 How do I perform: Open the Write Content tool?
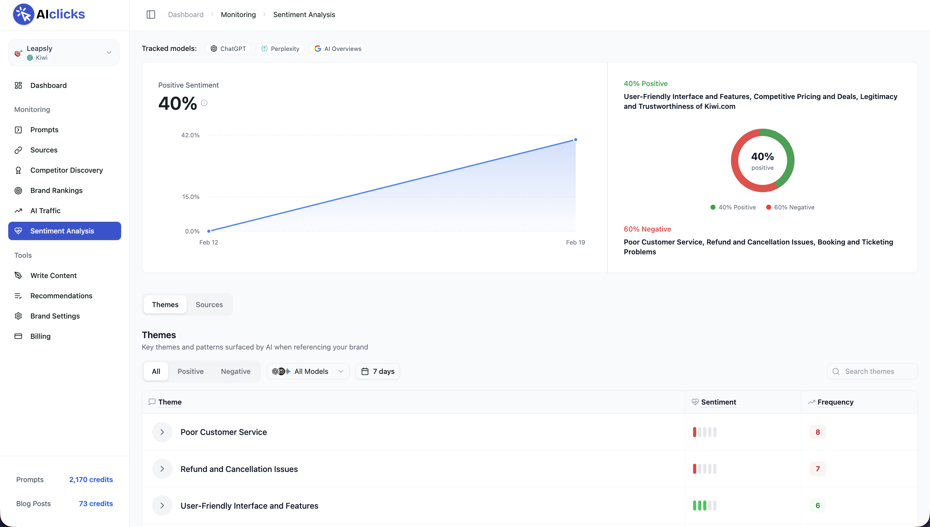click(53, 276)
